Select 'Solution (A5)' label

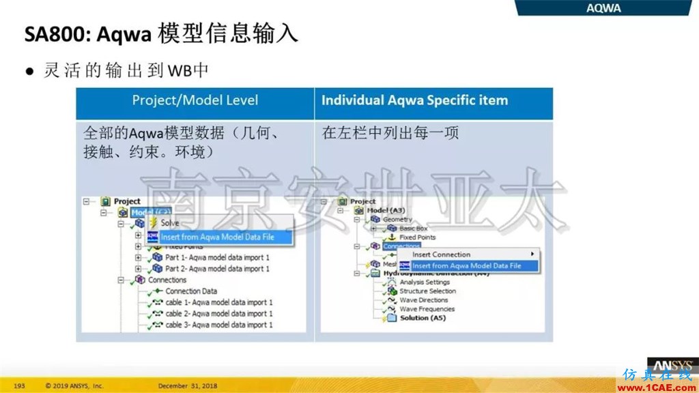coord(423,318)
